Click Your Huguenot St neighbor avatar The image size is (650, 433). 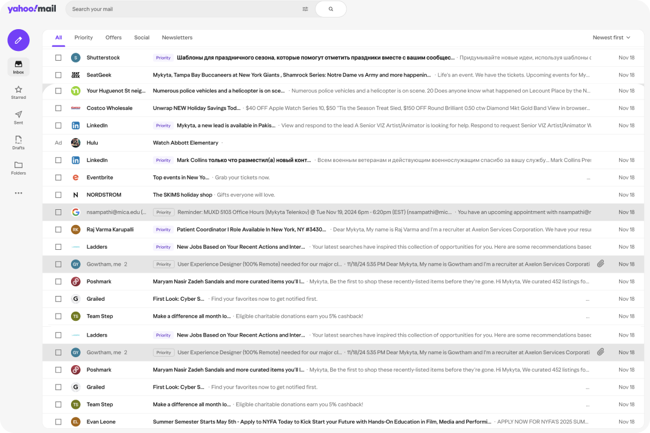point(75,91)
